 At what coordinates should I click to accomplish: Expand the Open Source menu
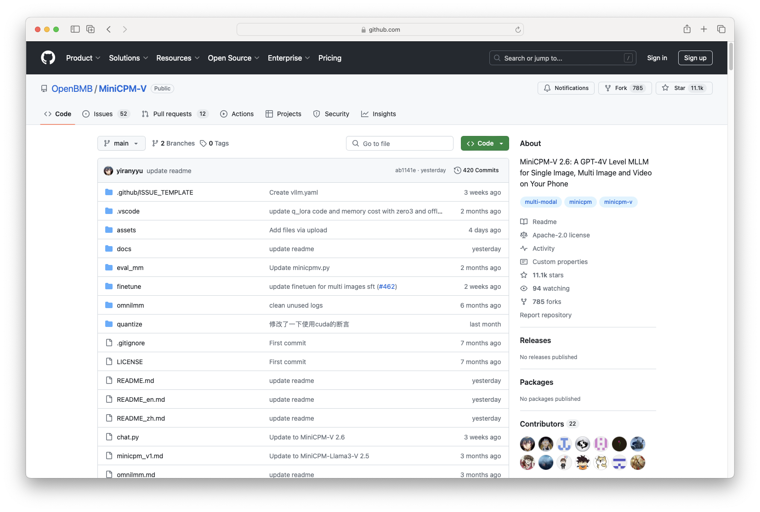pyautogui.click(x=233, y=58)
